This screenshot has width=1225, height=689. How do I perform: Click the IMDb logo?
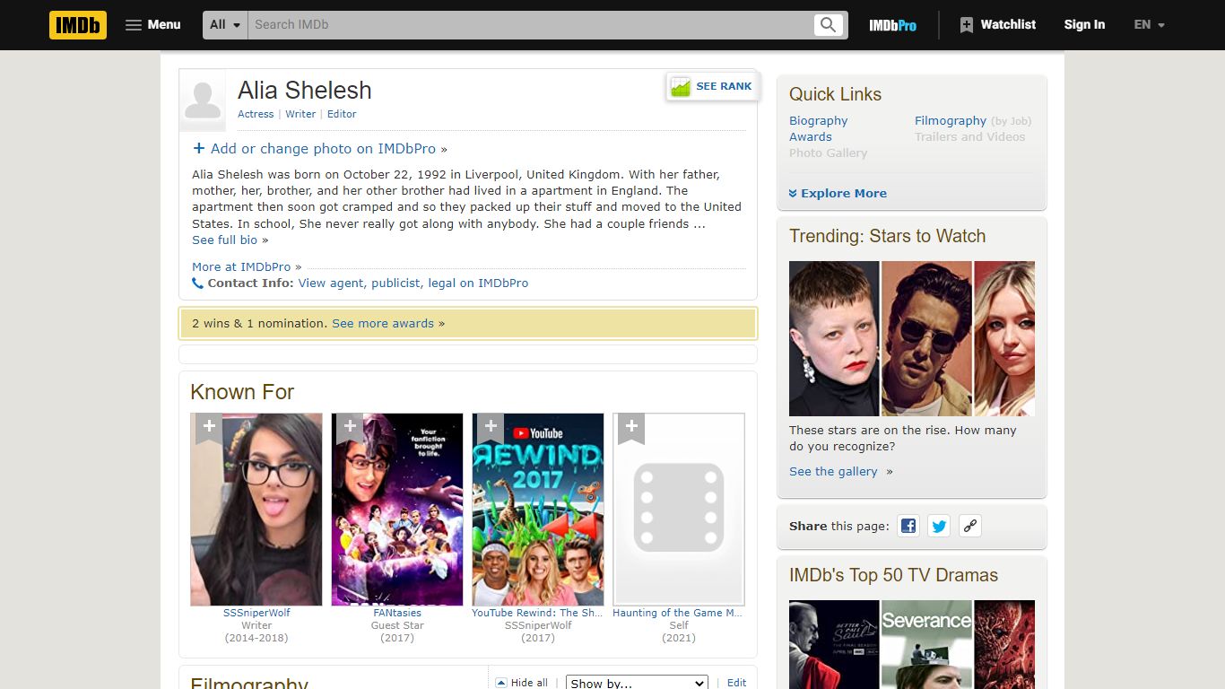78,25
